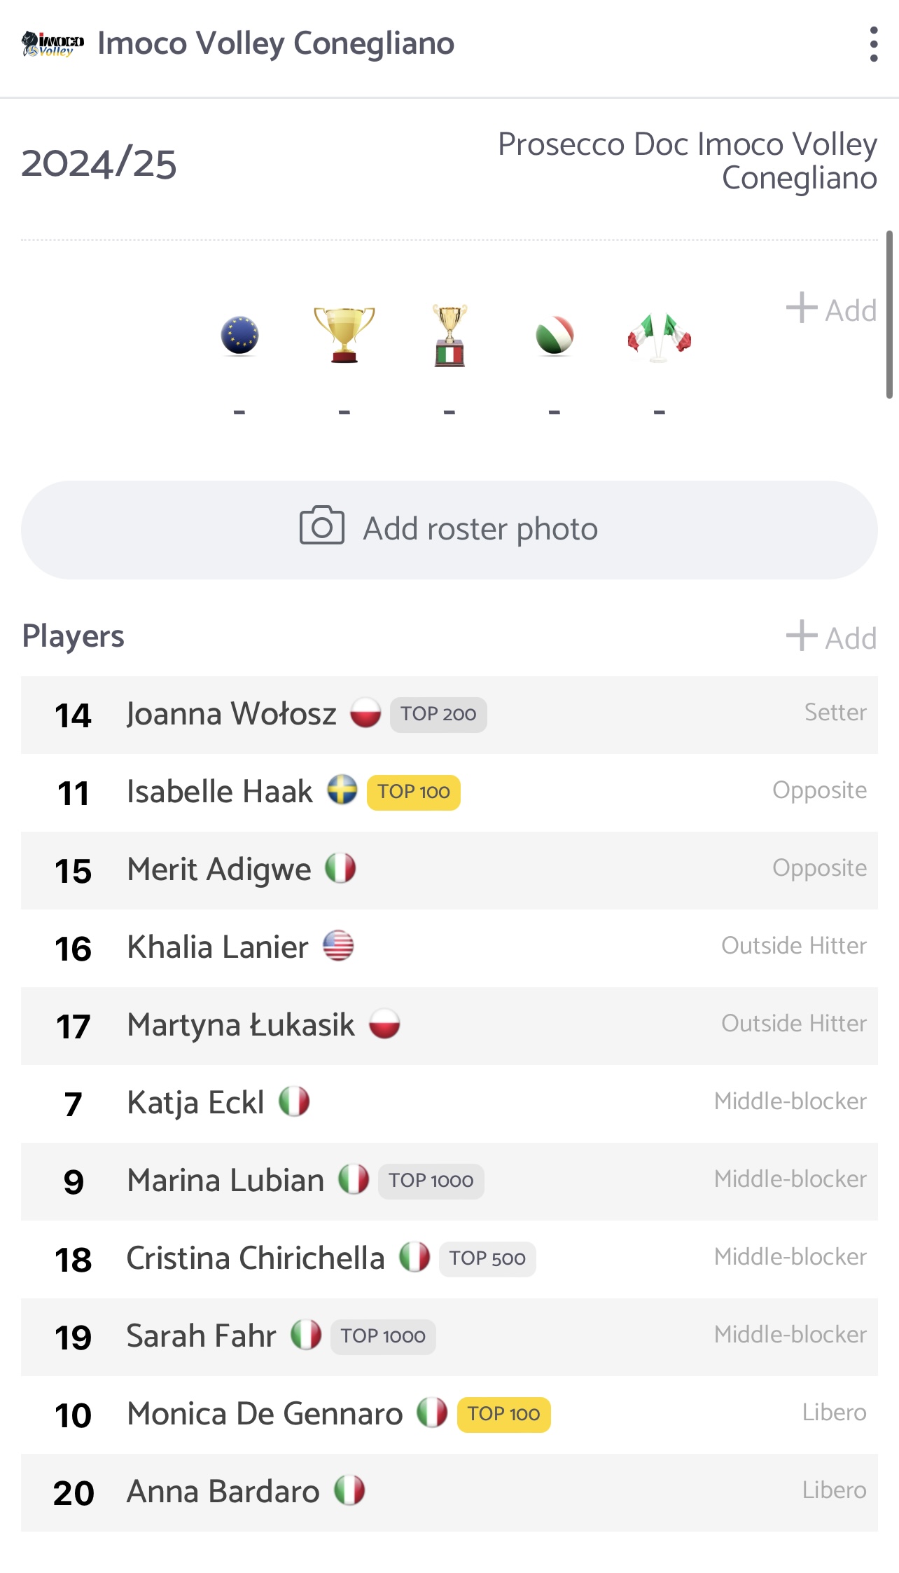Viewport: 899px width, 1573px height.
Task: Add a new player to Players list
Action: tap(832, 637)
